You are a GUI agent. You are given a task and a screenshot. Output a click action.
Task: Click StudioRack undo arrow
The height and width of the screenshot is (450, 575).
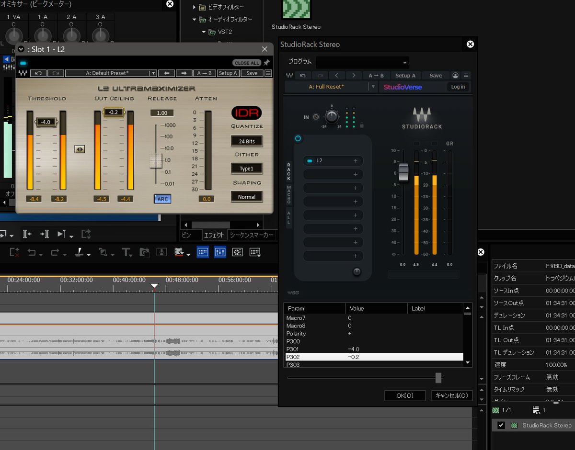(x=303, y=76)
